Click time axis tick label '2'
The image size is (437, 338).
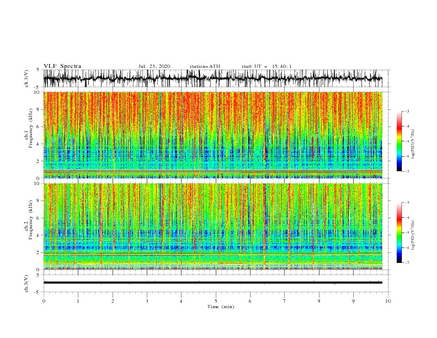pyautogui.click(x=113, y=301)
